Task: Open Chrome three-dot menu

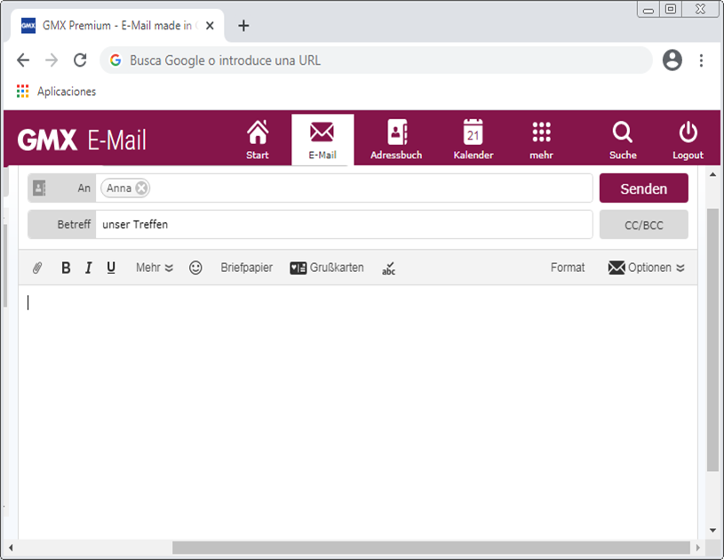Action: click(701, 60)
